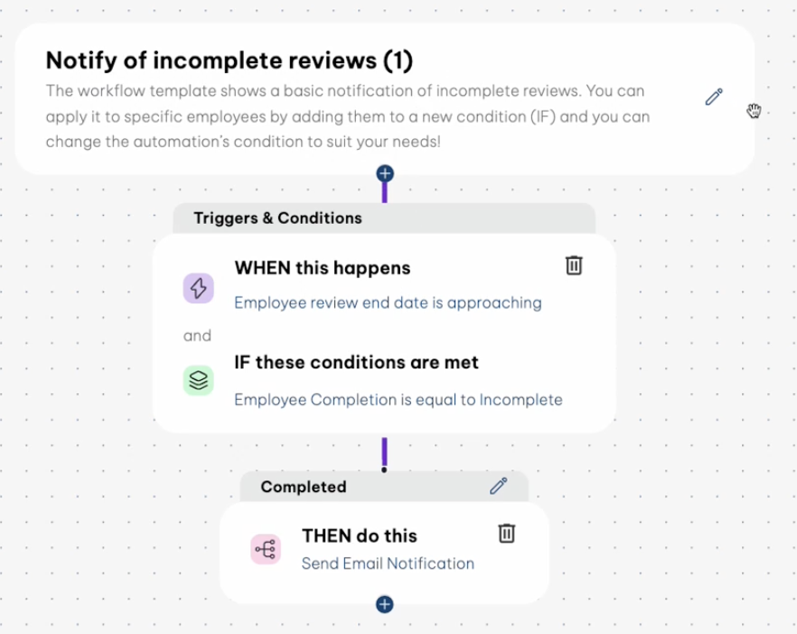Open the 'Send Email Notification' action
The height and width of the screenshot is (634, 797).
388,564
